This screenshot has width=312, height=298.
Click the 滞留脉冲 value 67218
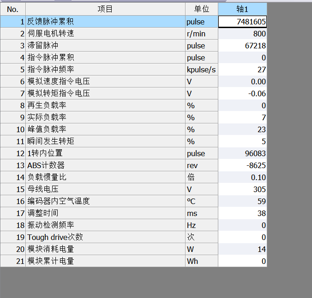tap(242, 46)
